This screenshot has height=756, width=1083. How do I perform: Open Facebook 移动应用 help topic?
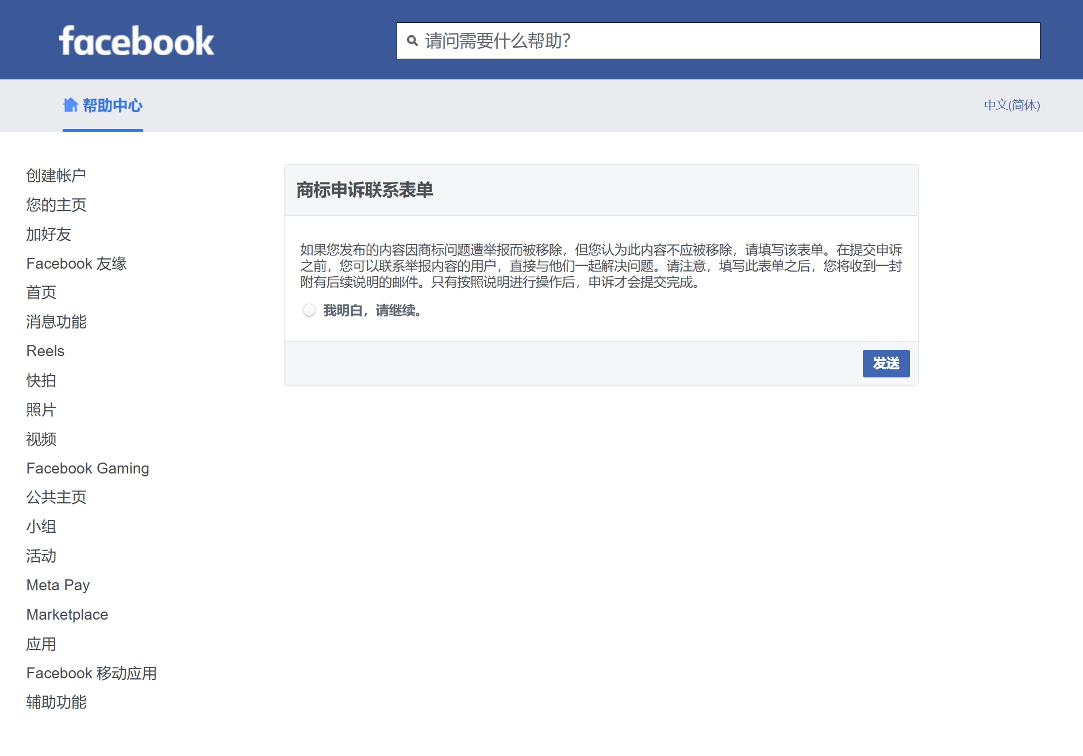tap(91, 673)
